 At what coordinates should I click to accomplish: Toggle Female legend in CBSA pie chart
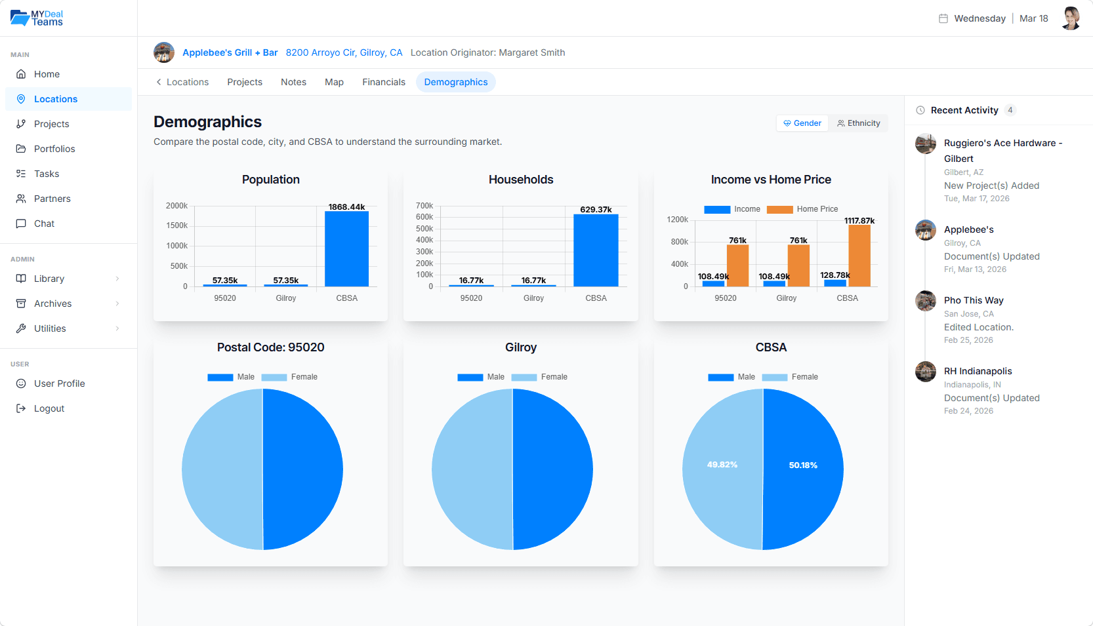(790, 377)
